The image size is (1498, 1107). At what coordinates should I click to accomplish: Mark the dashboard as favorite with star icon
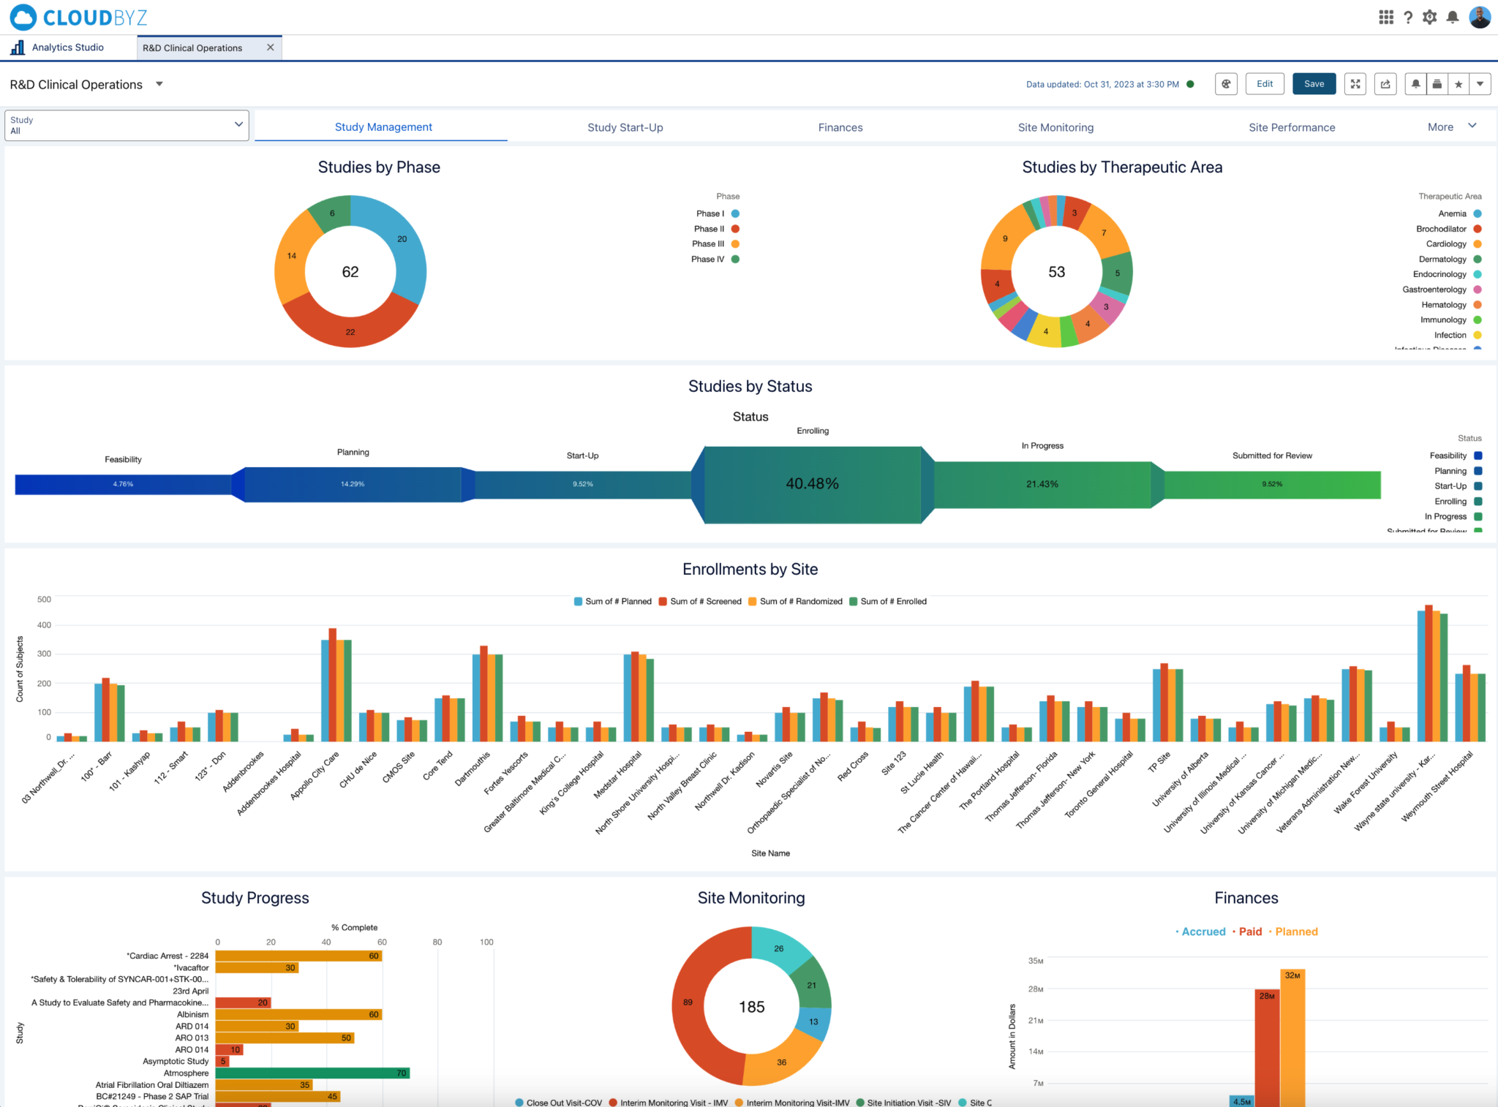pyautogui.click(x=1458, y=83)
